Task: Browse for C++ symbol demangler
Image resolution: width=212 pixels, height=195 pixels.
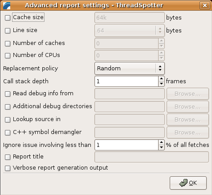Action: point(188,133)
